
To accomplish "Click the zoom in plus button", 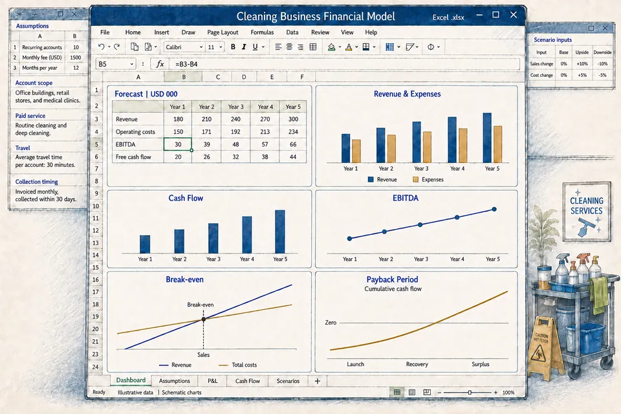I will pyautogui.click(x=496, y=393).
